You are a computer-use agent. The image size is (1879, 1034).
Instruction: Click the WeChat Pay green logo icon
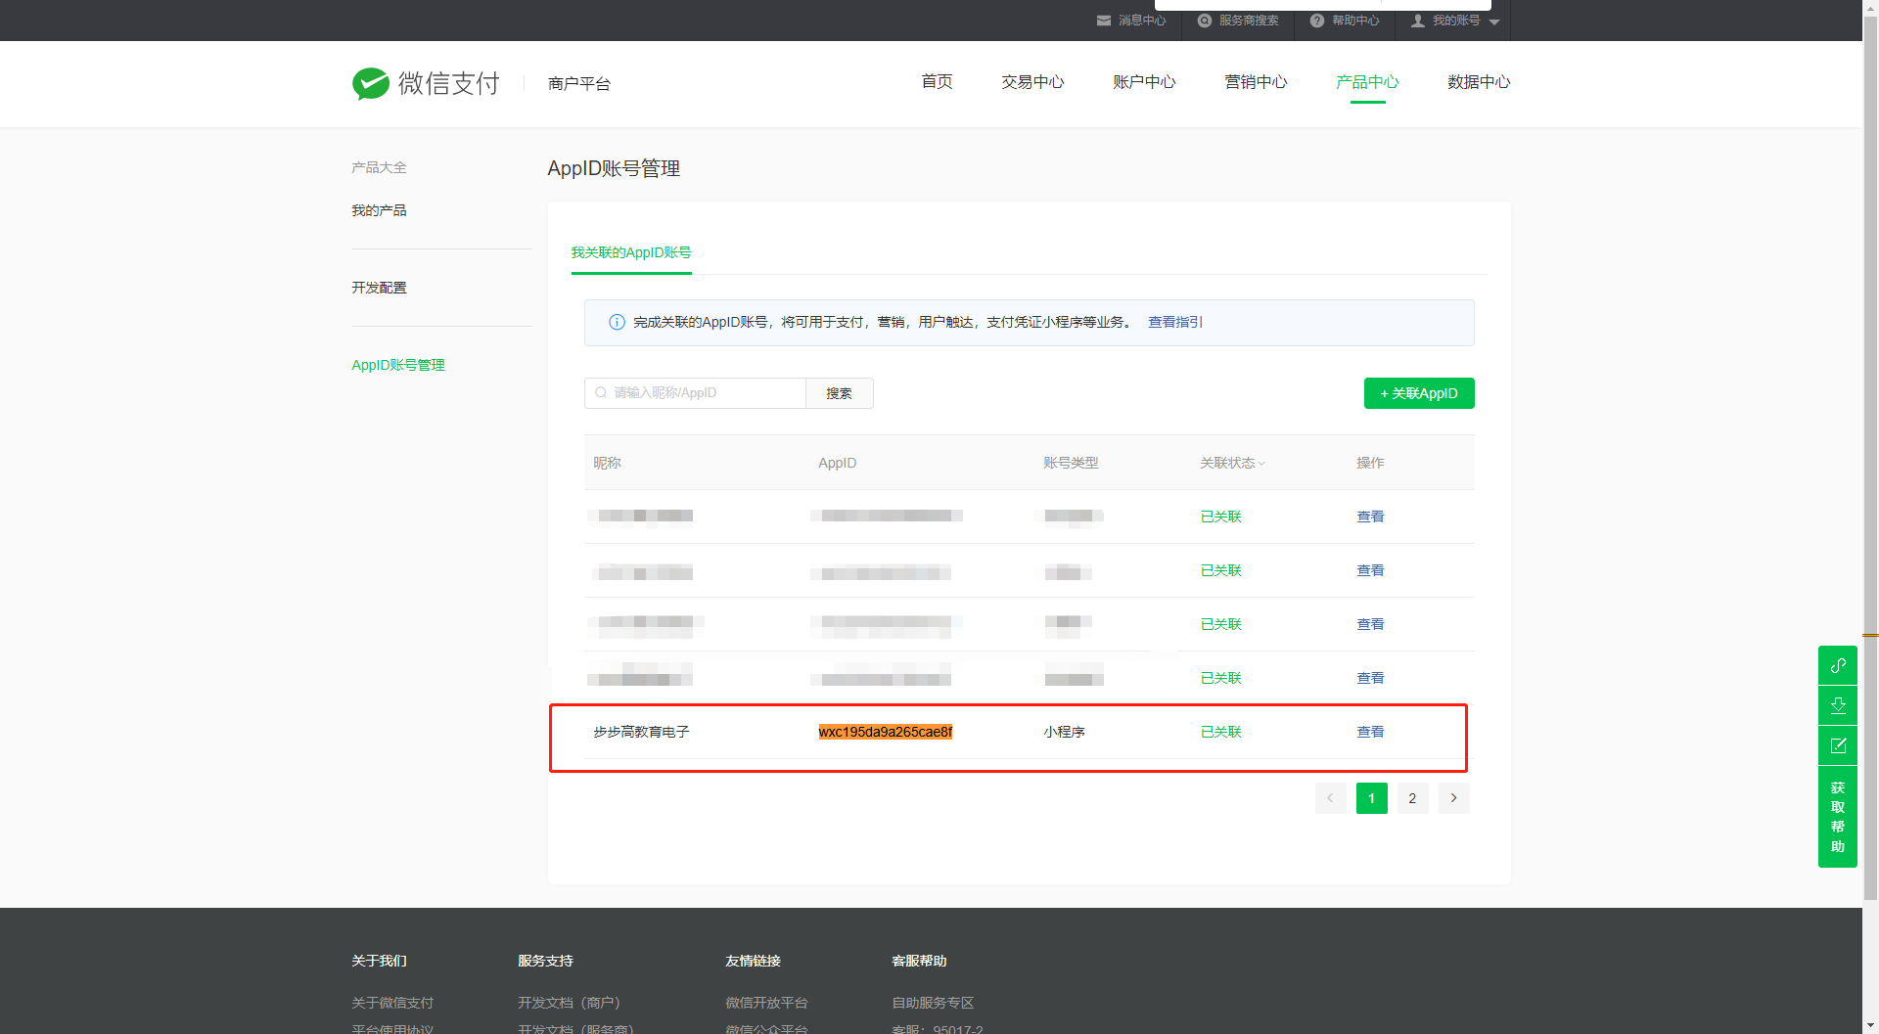click(371, 84)
